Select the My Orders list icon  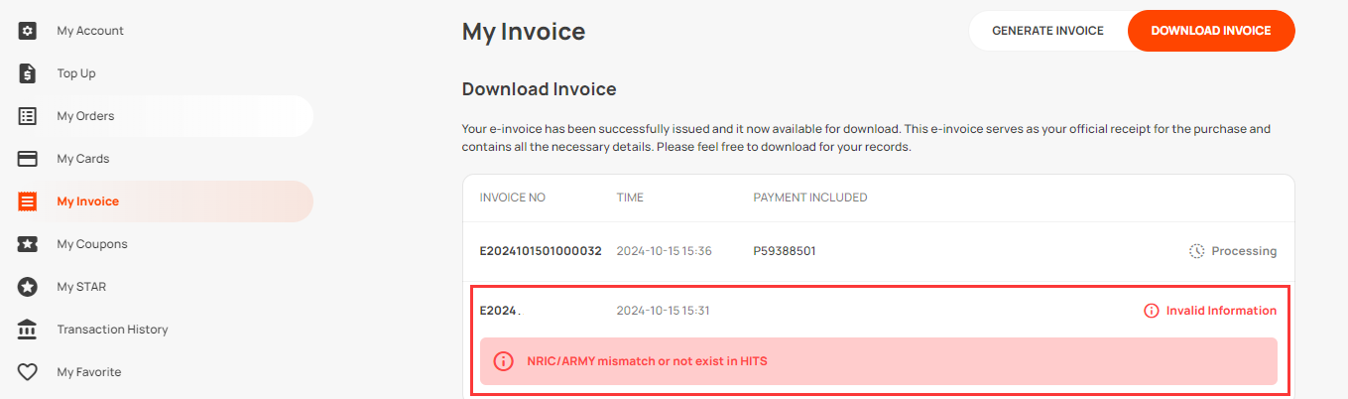(x=28, y=116)
